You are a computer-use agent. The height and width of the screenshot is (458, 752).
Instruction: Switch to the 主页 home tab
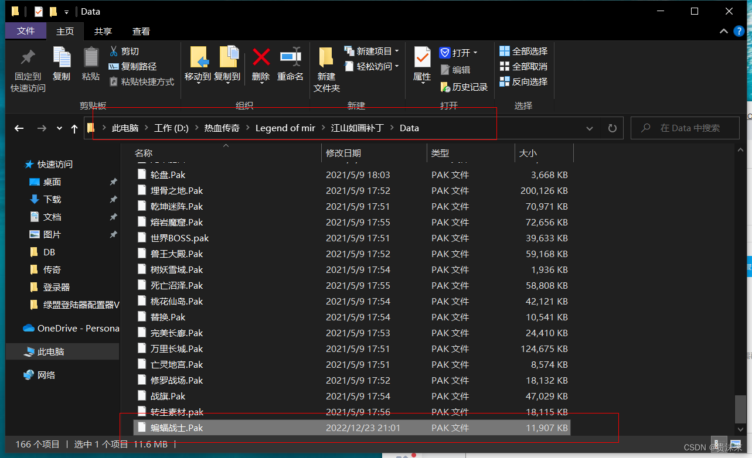pyautogui.click(x=65, y=32)
